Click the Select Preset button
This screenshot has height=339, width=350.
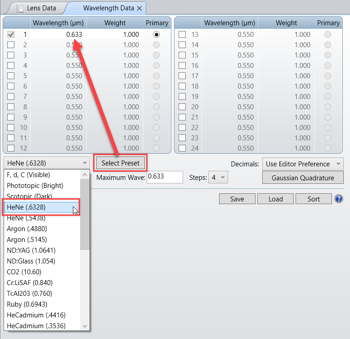click(120, 163)
